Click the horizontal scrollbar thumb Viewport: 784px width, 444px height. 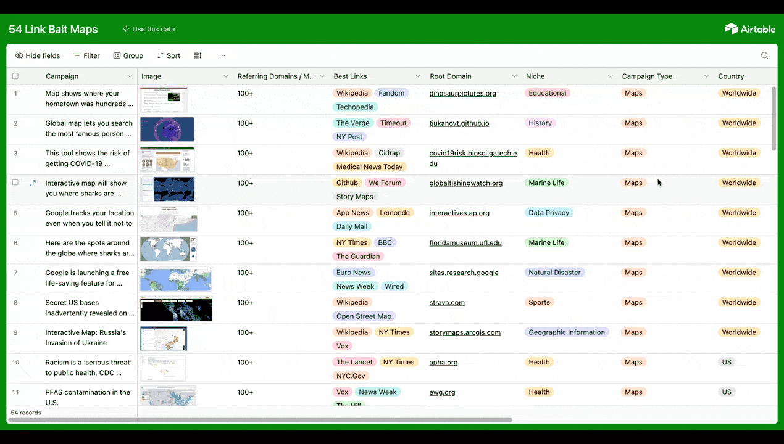(260, 420)
